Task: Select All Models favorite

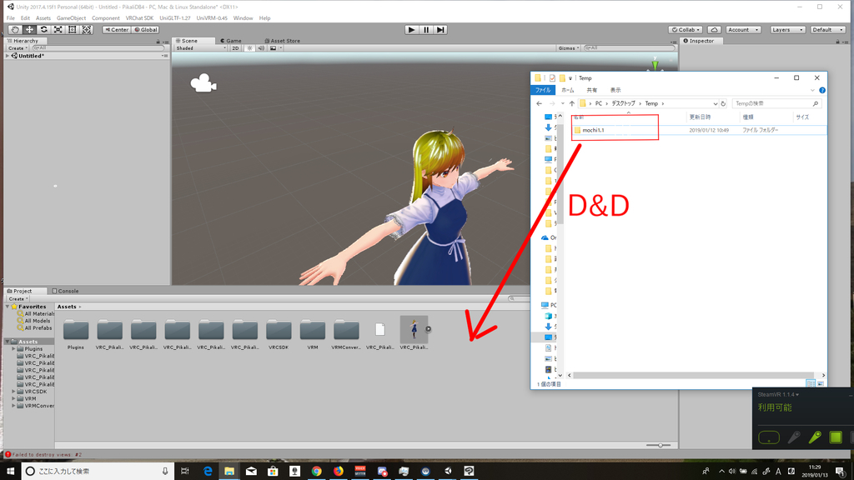Action: tap(33, 321)
